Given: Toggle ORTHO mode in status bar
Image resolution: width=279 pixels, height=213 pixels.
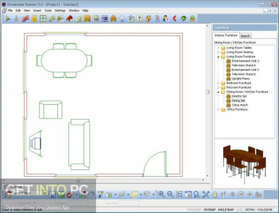Looking at the screenshot, I should point(250,210).
